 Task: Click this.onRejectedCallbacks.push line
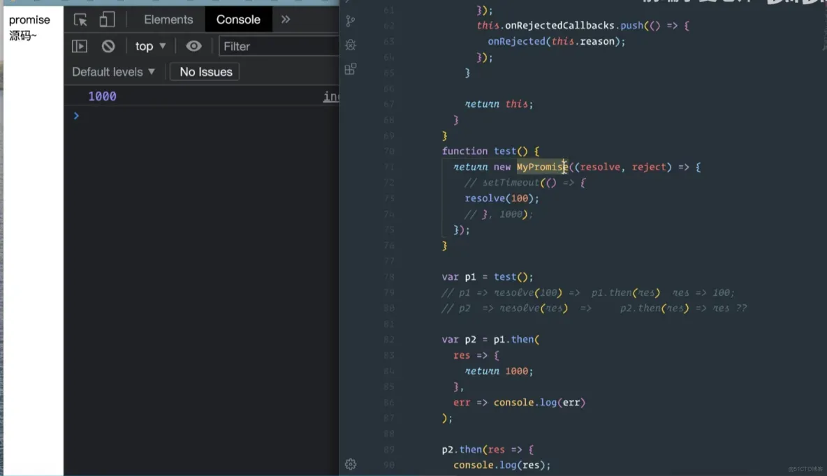tap(583, 25)
